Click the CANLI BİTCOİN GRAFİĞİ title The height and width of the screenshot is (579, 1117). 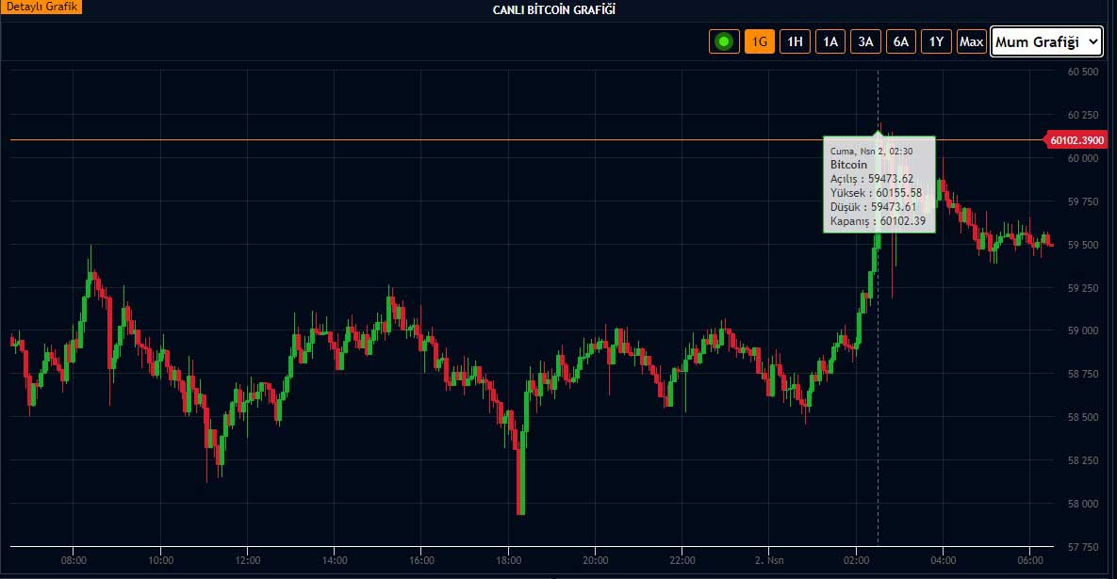coord(554,9)
